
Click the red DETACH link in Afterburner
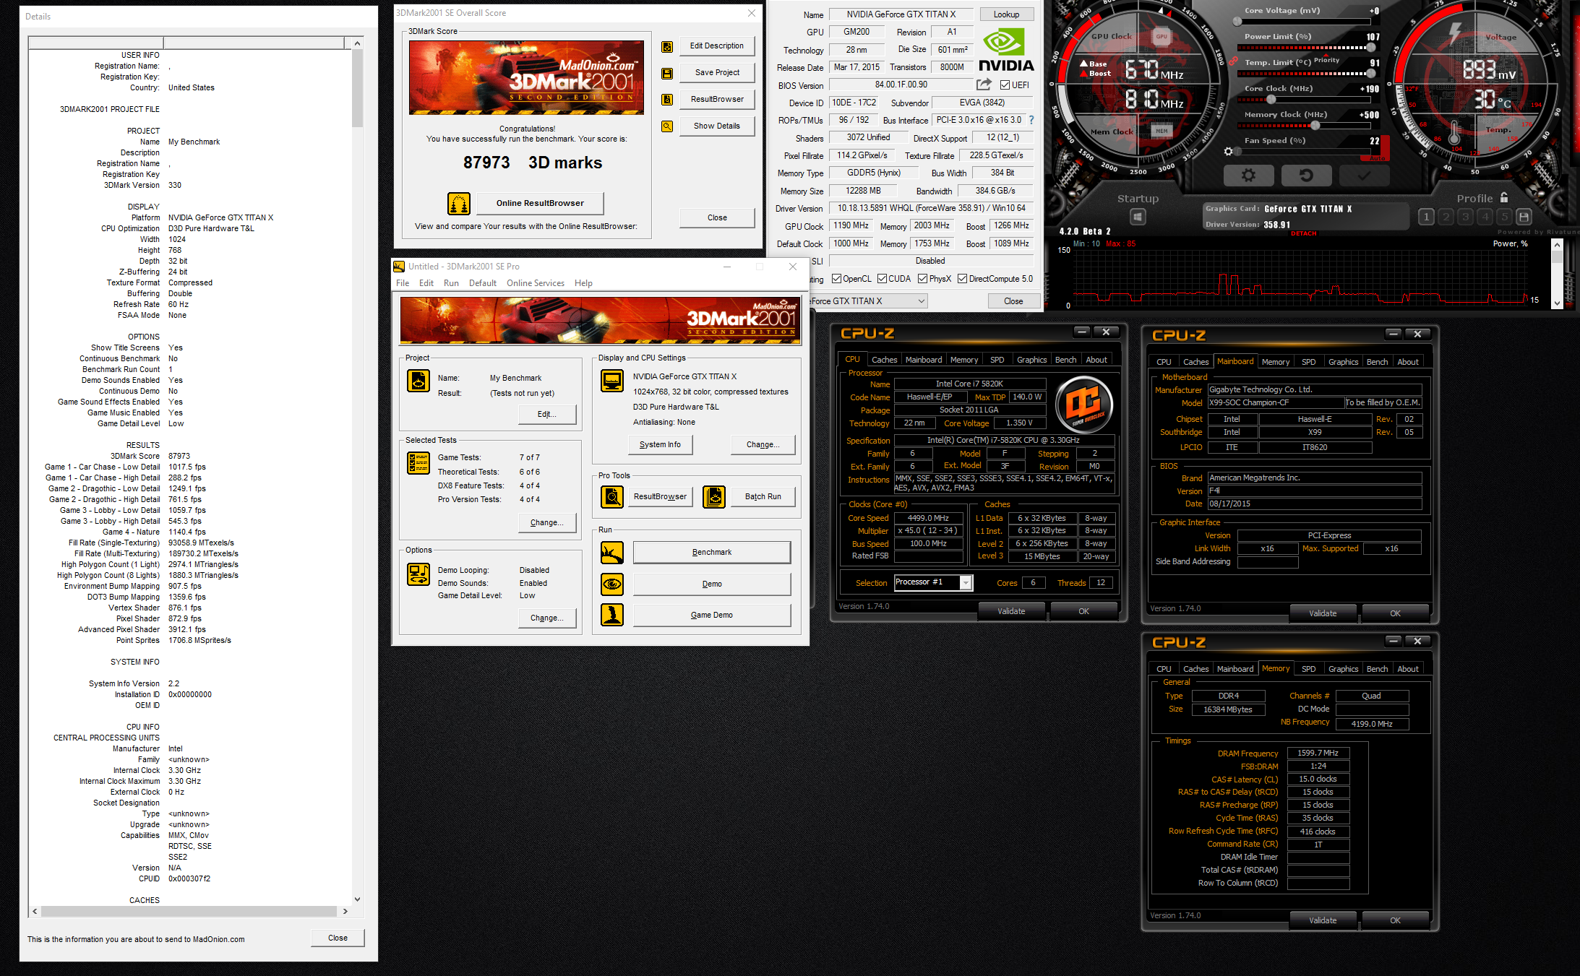[1304, 233]
